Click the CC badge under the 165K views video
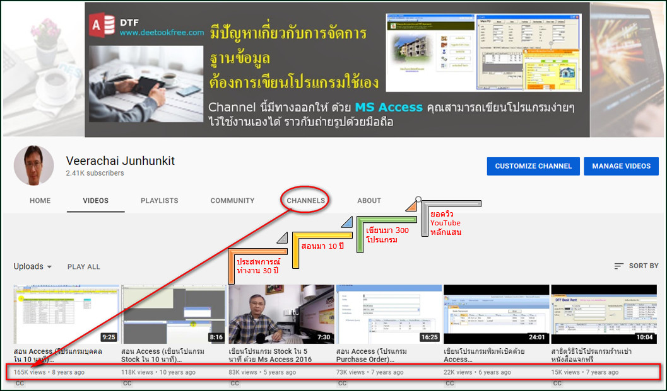The width and height of the screenshot is (667, 391). [20, 383]
